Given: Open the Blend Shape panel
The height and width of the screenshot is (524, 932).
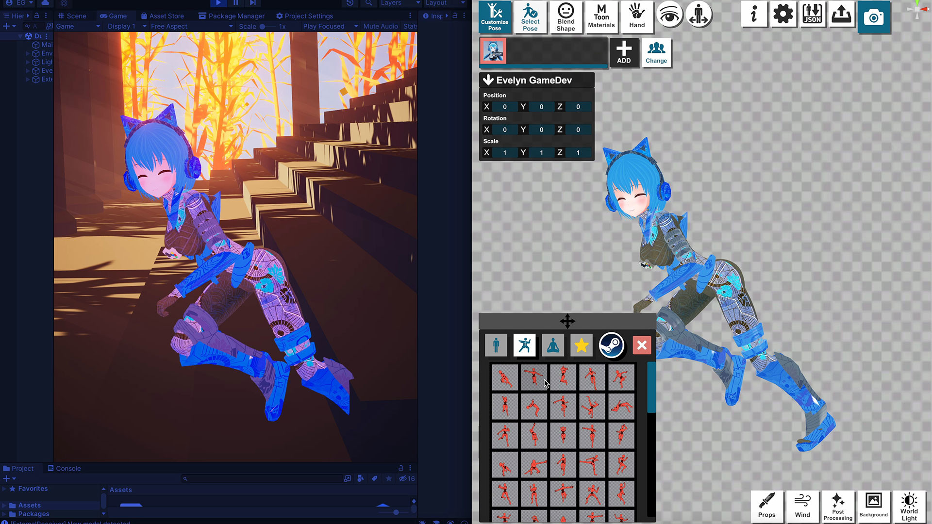Looking at the screenshot, I should [566, 17].
